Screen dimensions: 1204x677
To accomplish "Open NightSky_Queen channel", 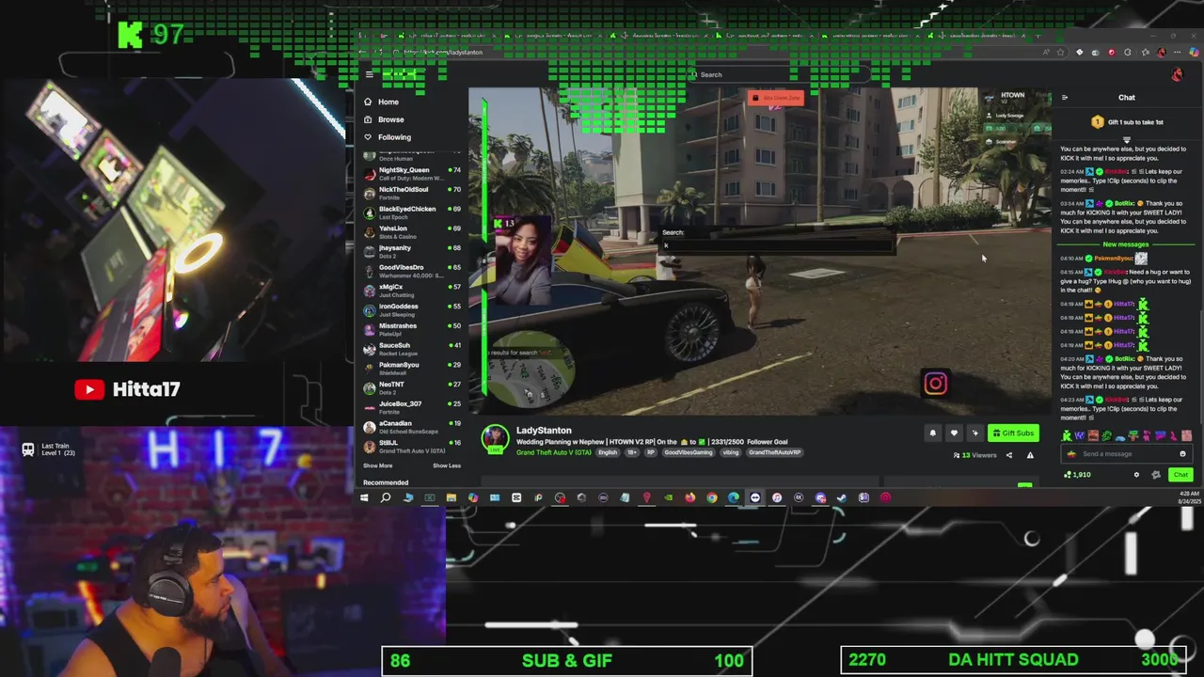I will point(412,174).
